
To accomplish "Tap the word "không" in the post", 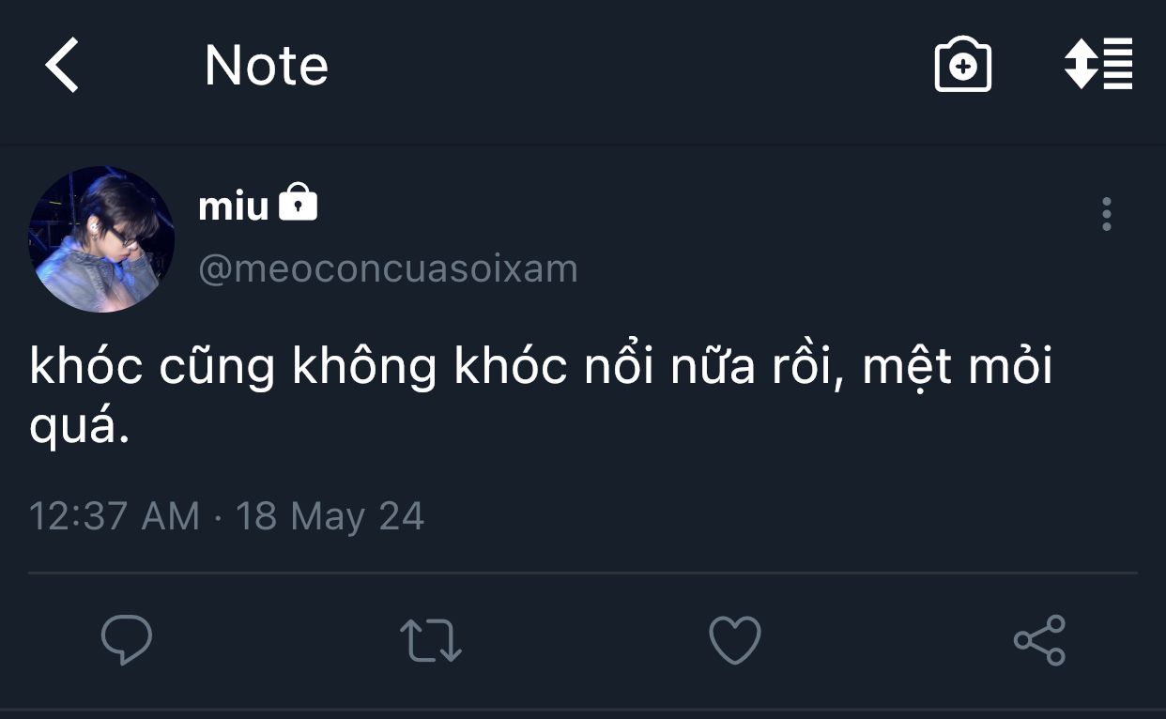I will 365,367.
